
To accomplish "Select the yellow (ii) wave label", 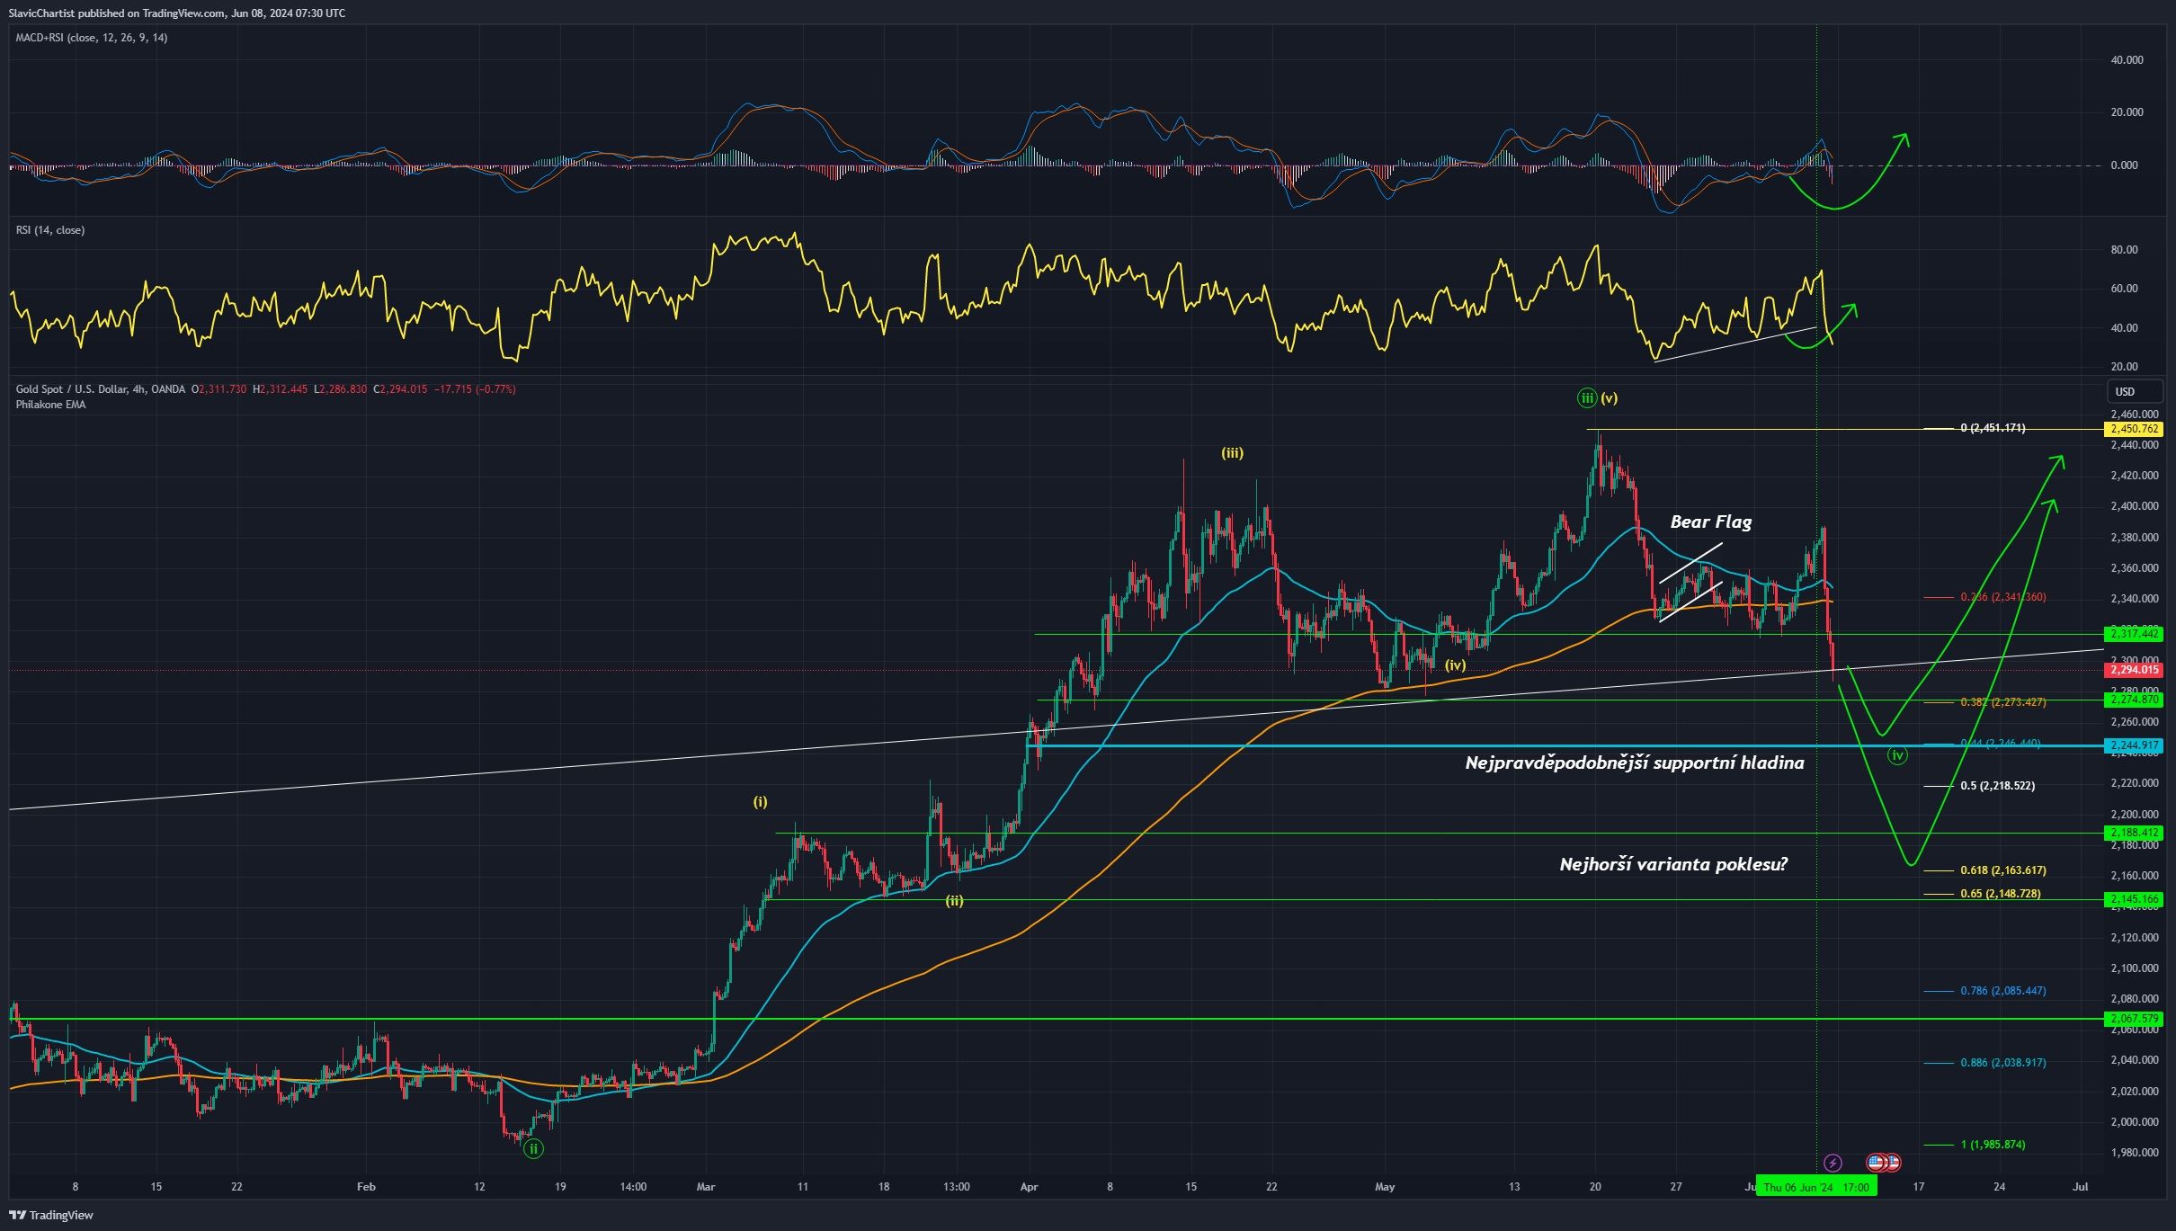I will (x=954, y=900).
